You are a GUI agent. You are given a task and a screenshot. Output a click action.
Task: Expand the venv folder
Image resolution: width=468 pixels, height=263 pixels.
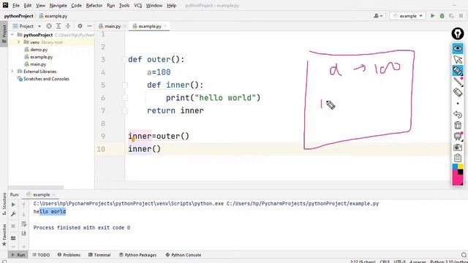point(19,42)
